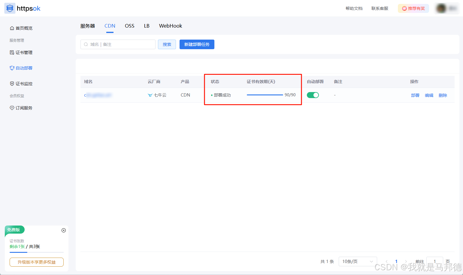Open the user avatar menu

tap(441, 8)
